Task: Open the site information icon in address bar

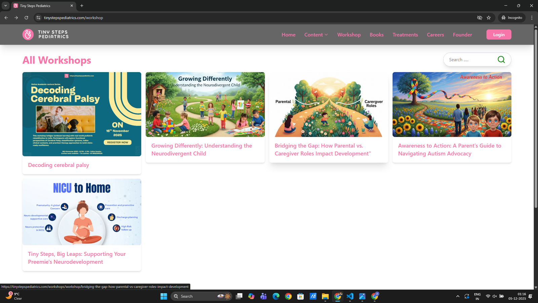Action: [38, 18]
